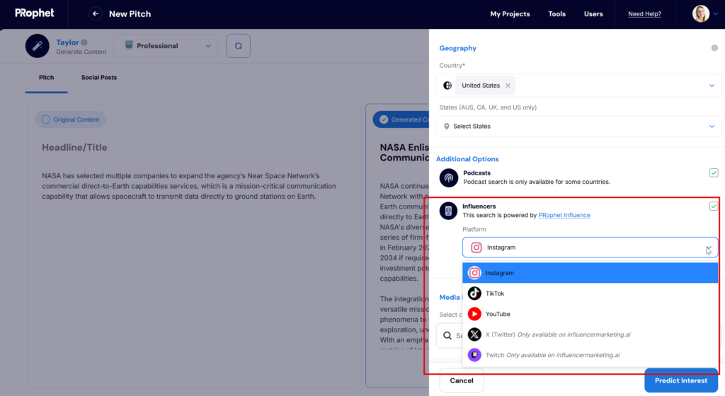Screen dimensions: 725x396
Task: Click the New Pitch page title
Action: (130, 14)
